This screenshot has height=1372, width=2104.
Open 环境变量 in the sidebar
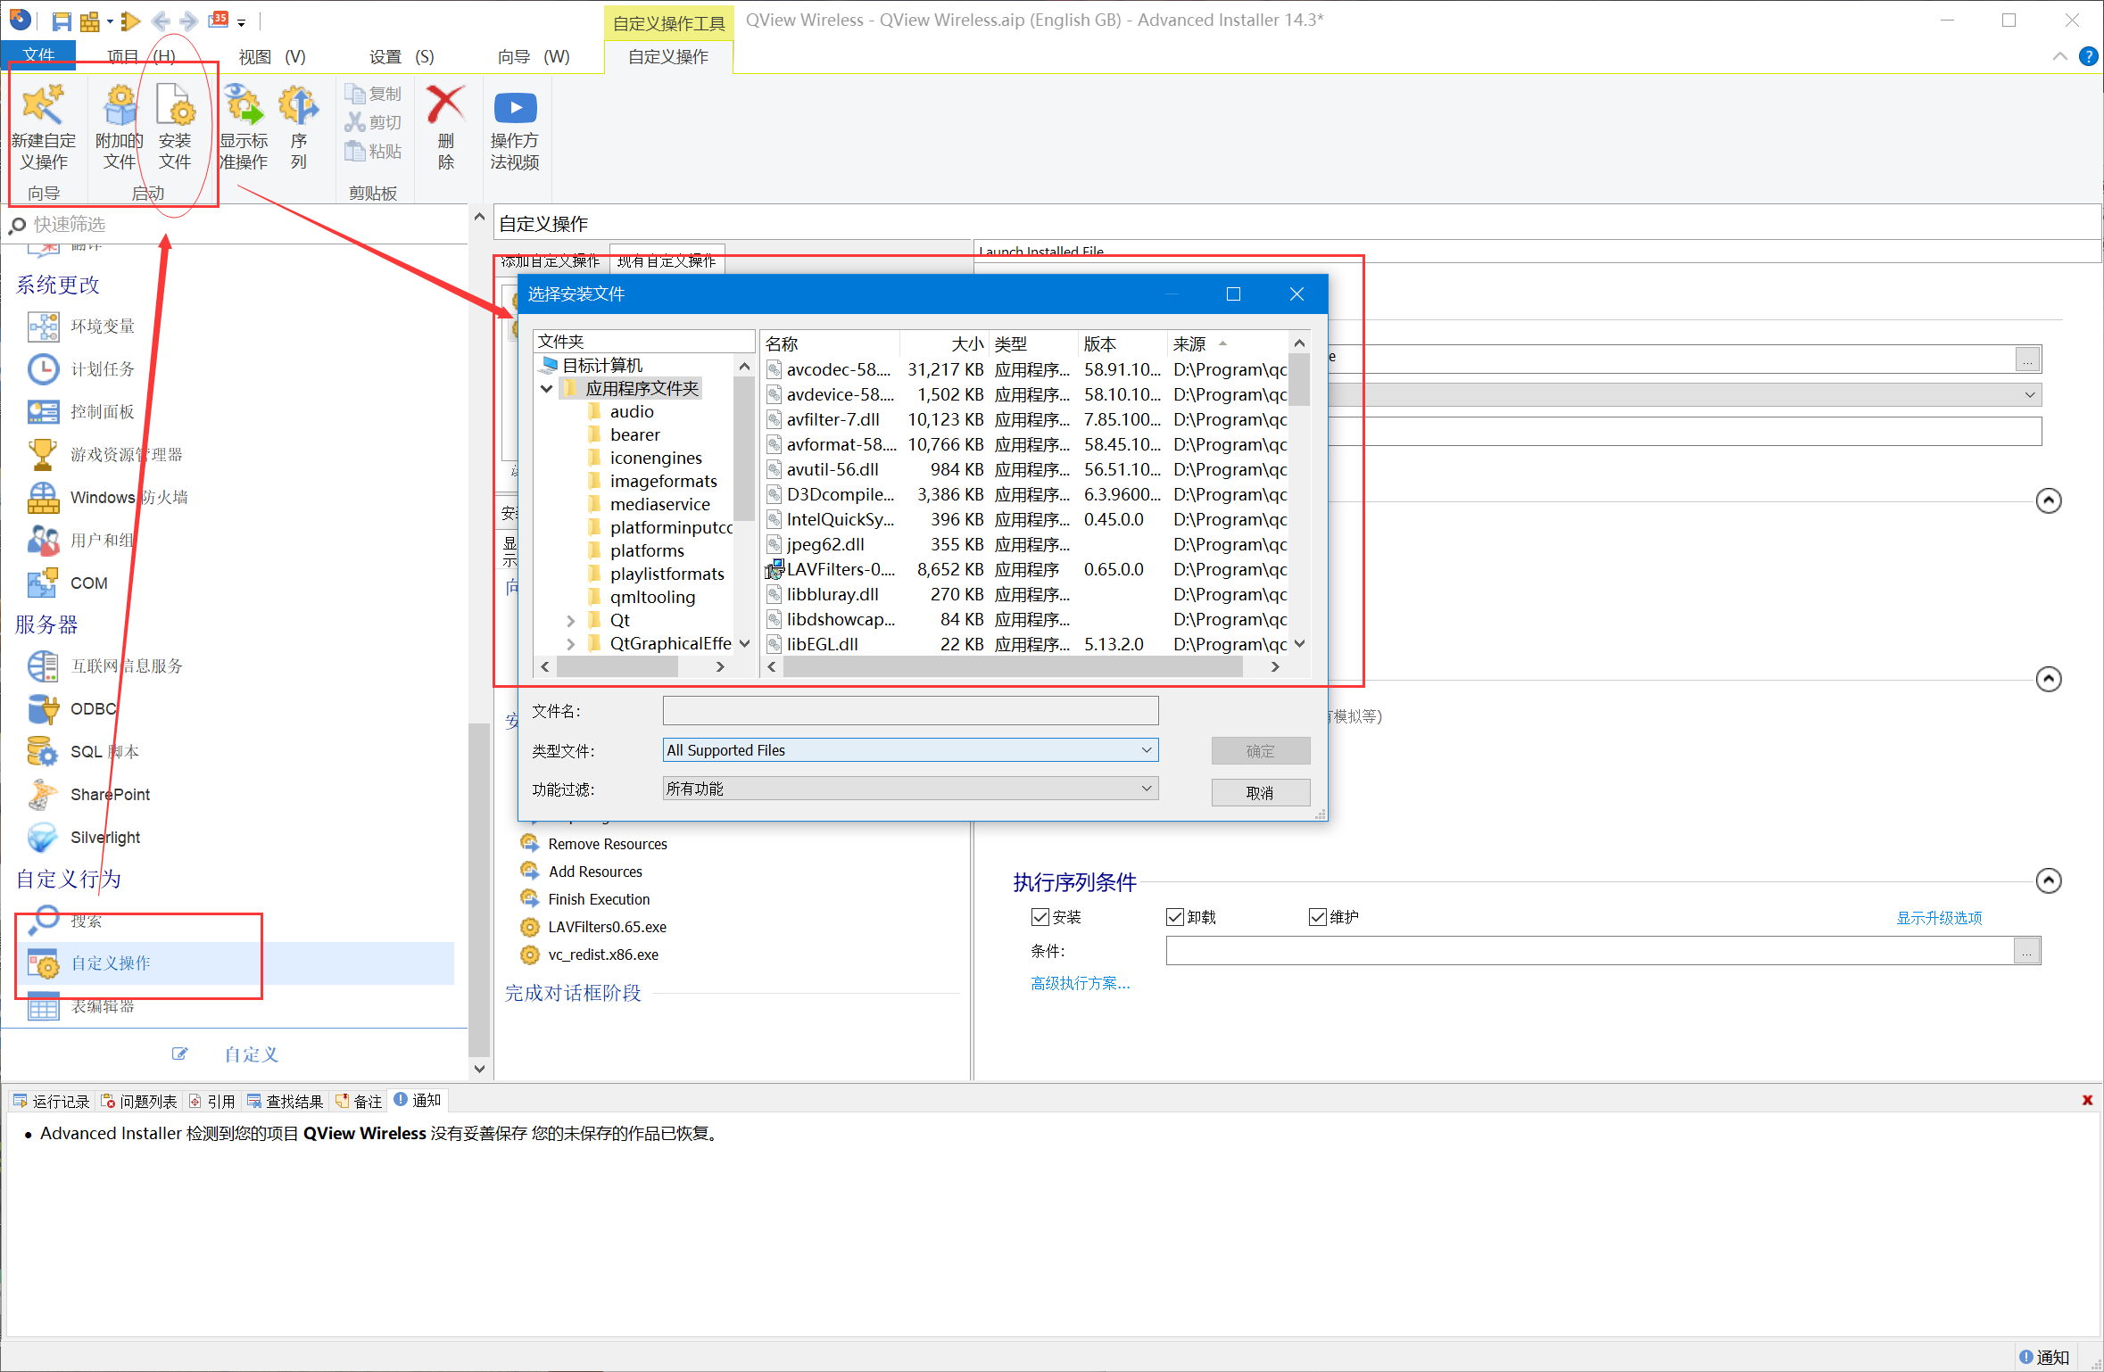102,326
